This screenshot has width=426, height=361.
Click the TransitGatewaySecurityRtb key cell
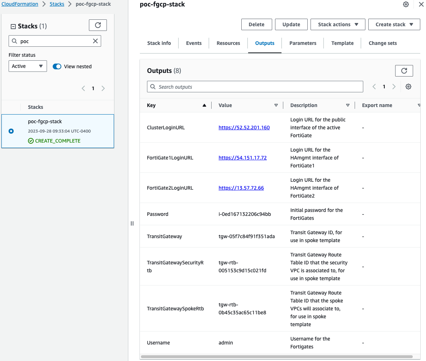pos(175,267)
